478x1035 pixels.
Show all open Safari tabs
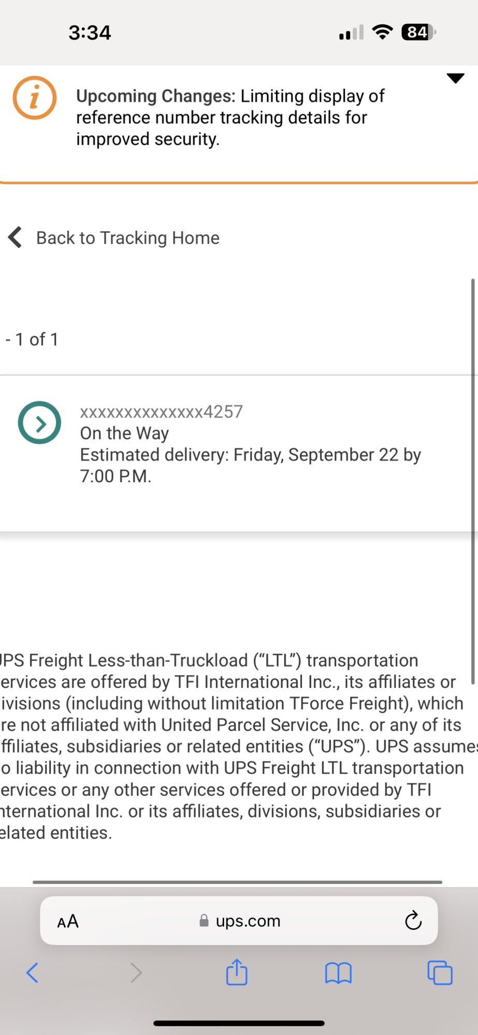[x=440, y=972]
